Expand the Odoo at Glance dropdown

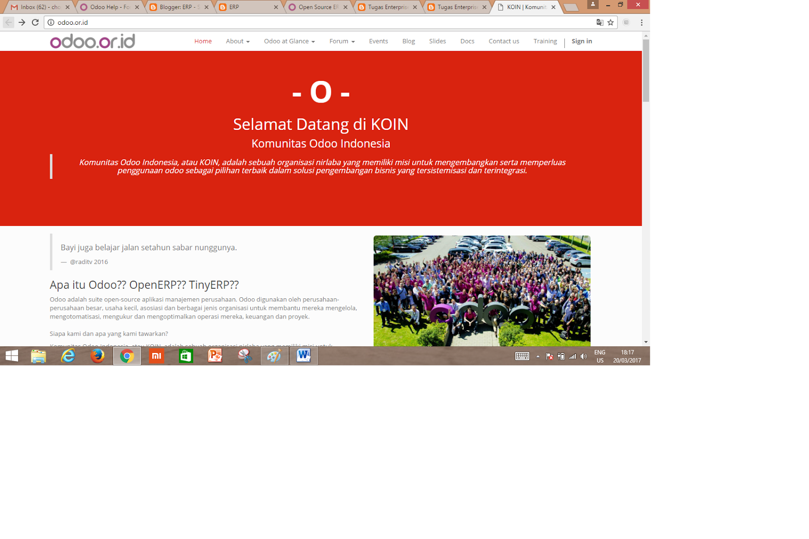(289, 41)
